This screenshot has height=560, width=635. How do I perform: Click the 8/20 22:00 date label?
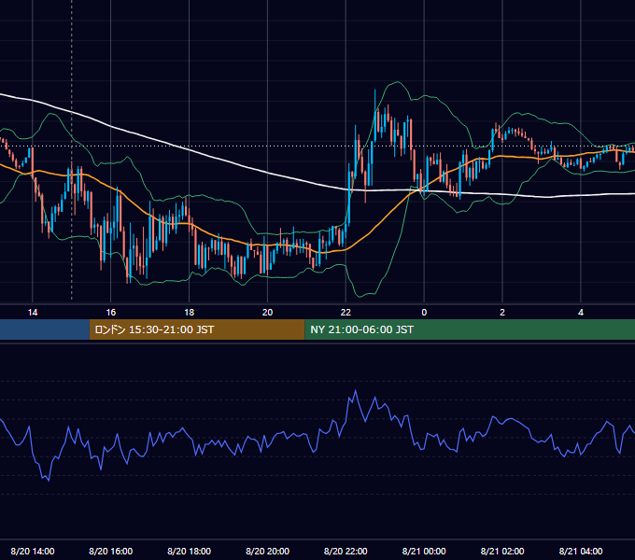tap(346, 551)
